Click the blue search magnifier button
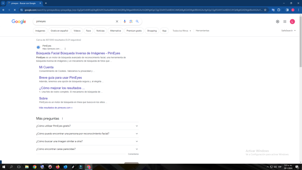Image resolution: width=302 pixels, height=170 pixels. click(x=137, y=21)
